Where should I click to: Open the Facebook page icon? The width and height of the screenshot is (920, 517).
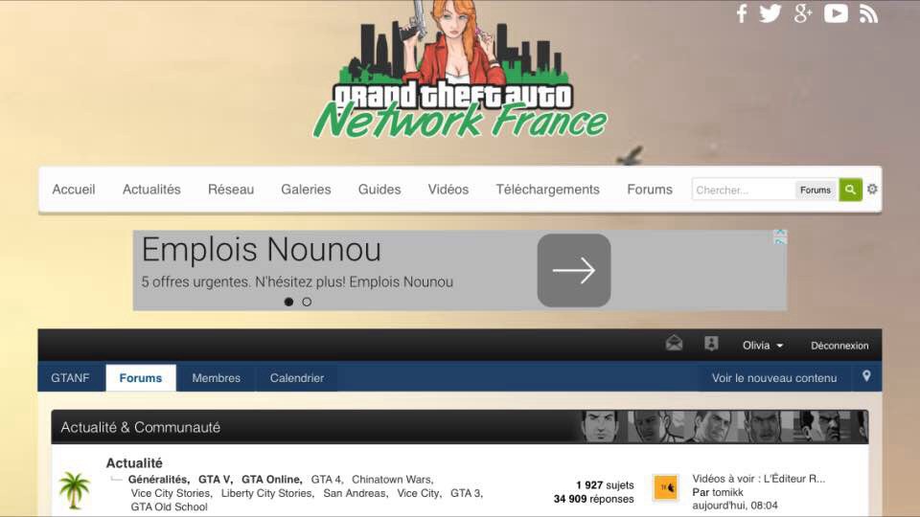(x=741, y=13)
